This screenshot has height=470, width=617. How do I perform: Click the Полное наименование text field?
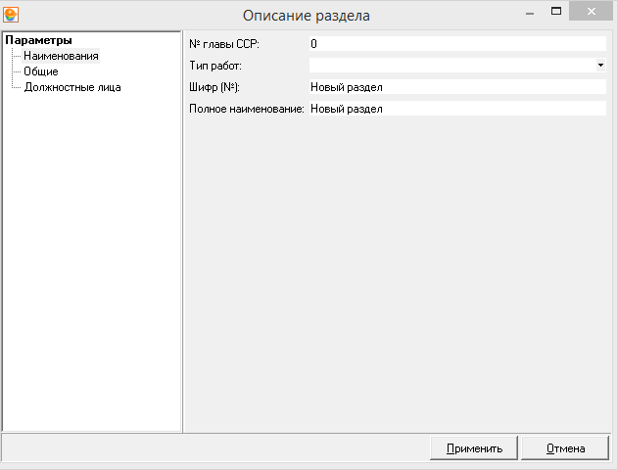[x=457, y=109]
